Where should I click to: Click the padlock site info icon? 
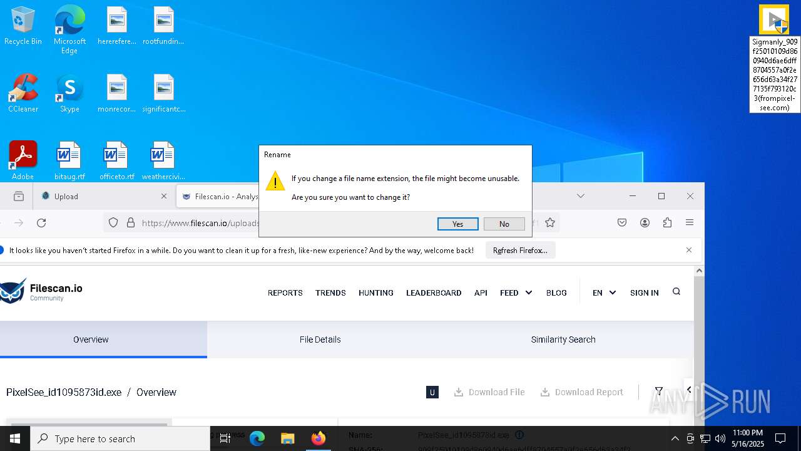click(x=131, y=222)
